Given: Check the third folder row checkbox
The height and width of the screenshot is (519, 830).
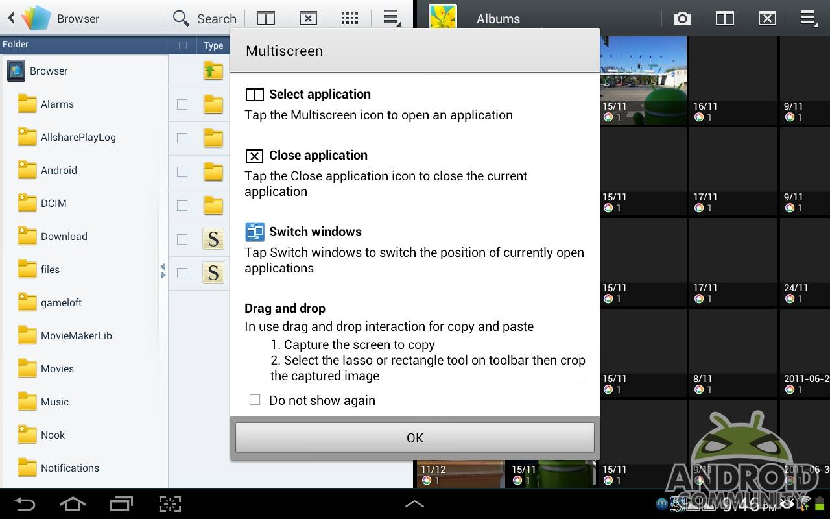Looking at the screenshot, I should tap(182, 172).
